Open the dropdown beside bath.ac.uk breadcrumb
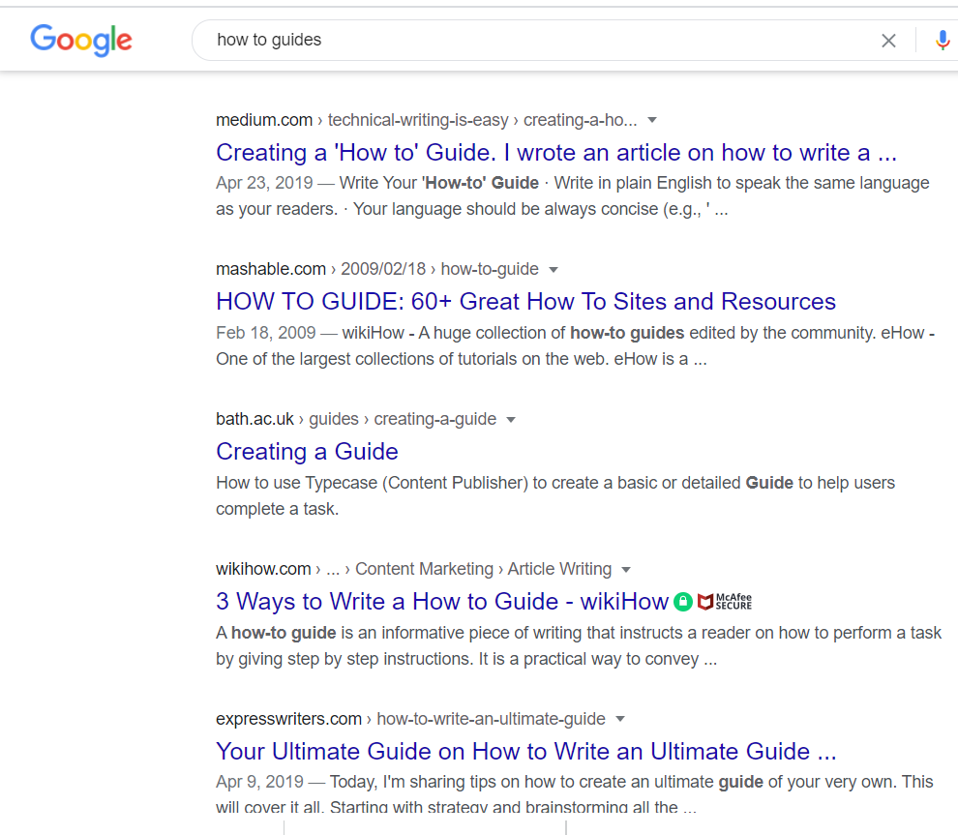Viewport: 958px width, 835px height. point(511,419)
